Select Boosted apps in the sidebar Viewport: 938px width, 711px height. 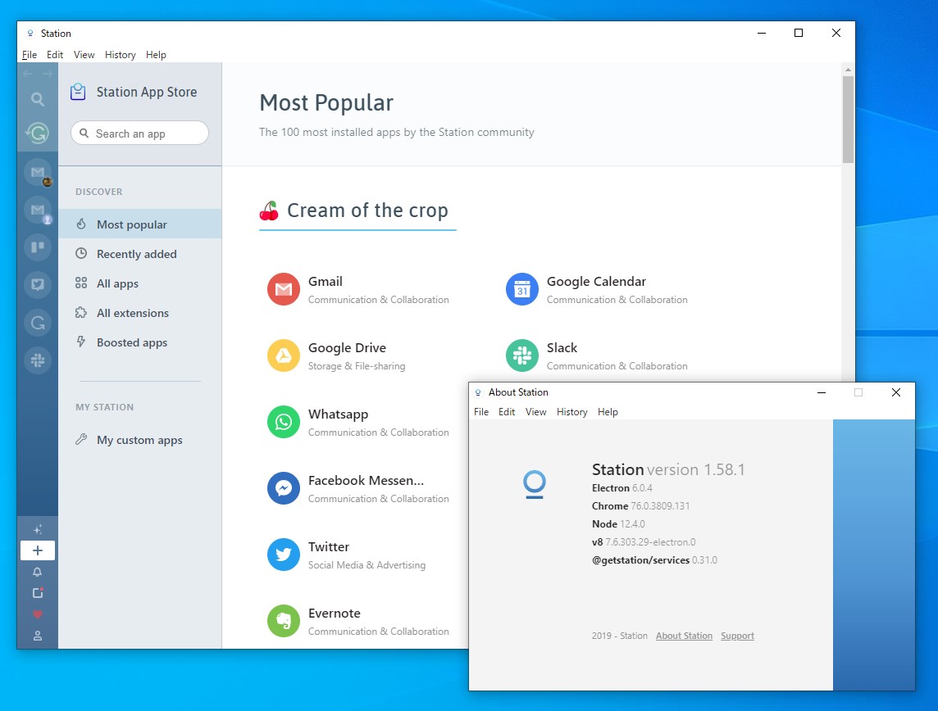click(x=132, y=342)
